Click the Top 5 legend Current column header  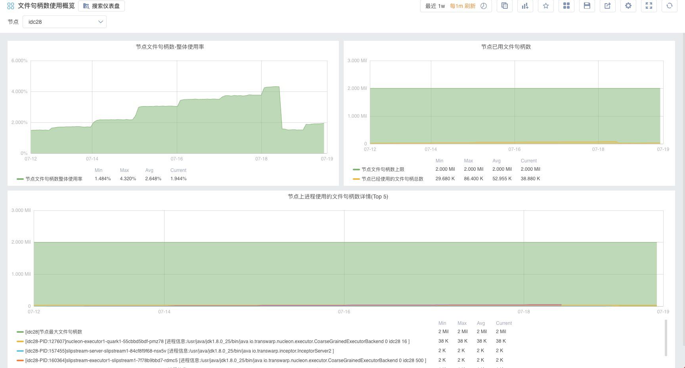coord(504,323)
